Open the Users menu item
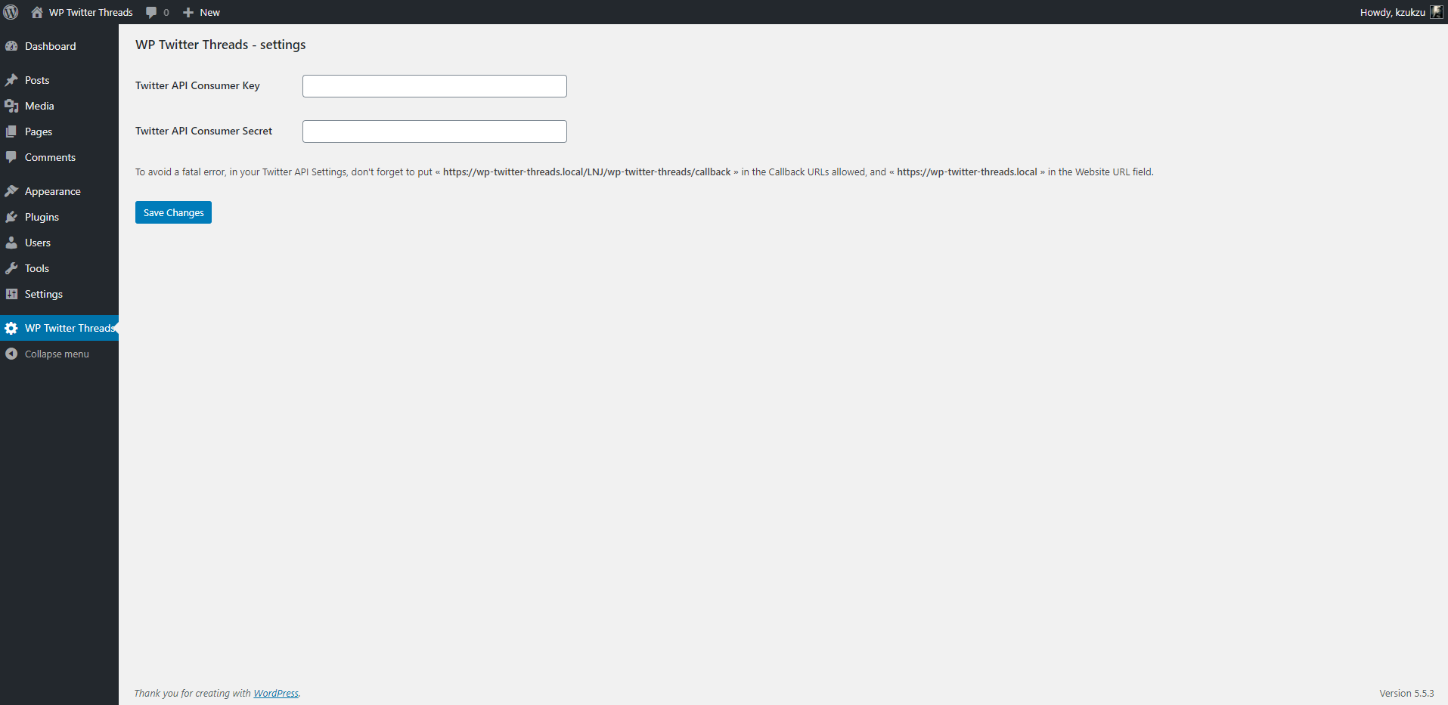 59,243
